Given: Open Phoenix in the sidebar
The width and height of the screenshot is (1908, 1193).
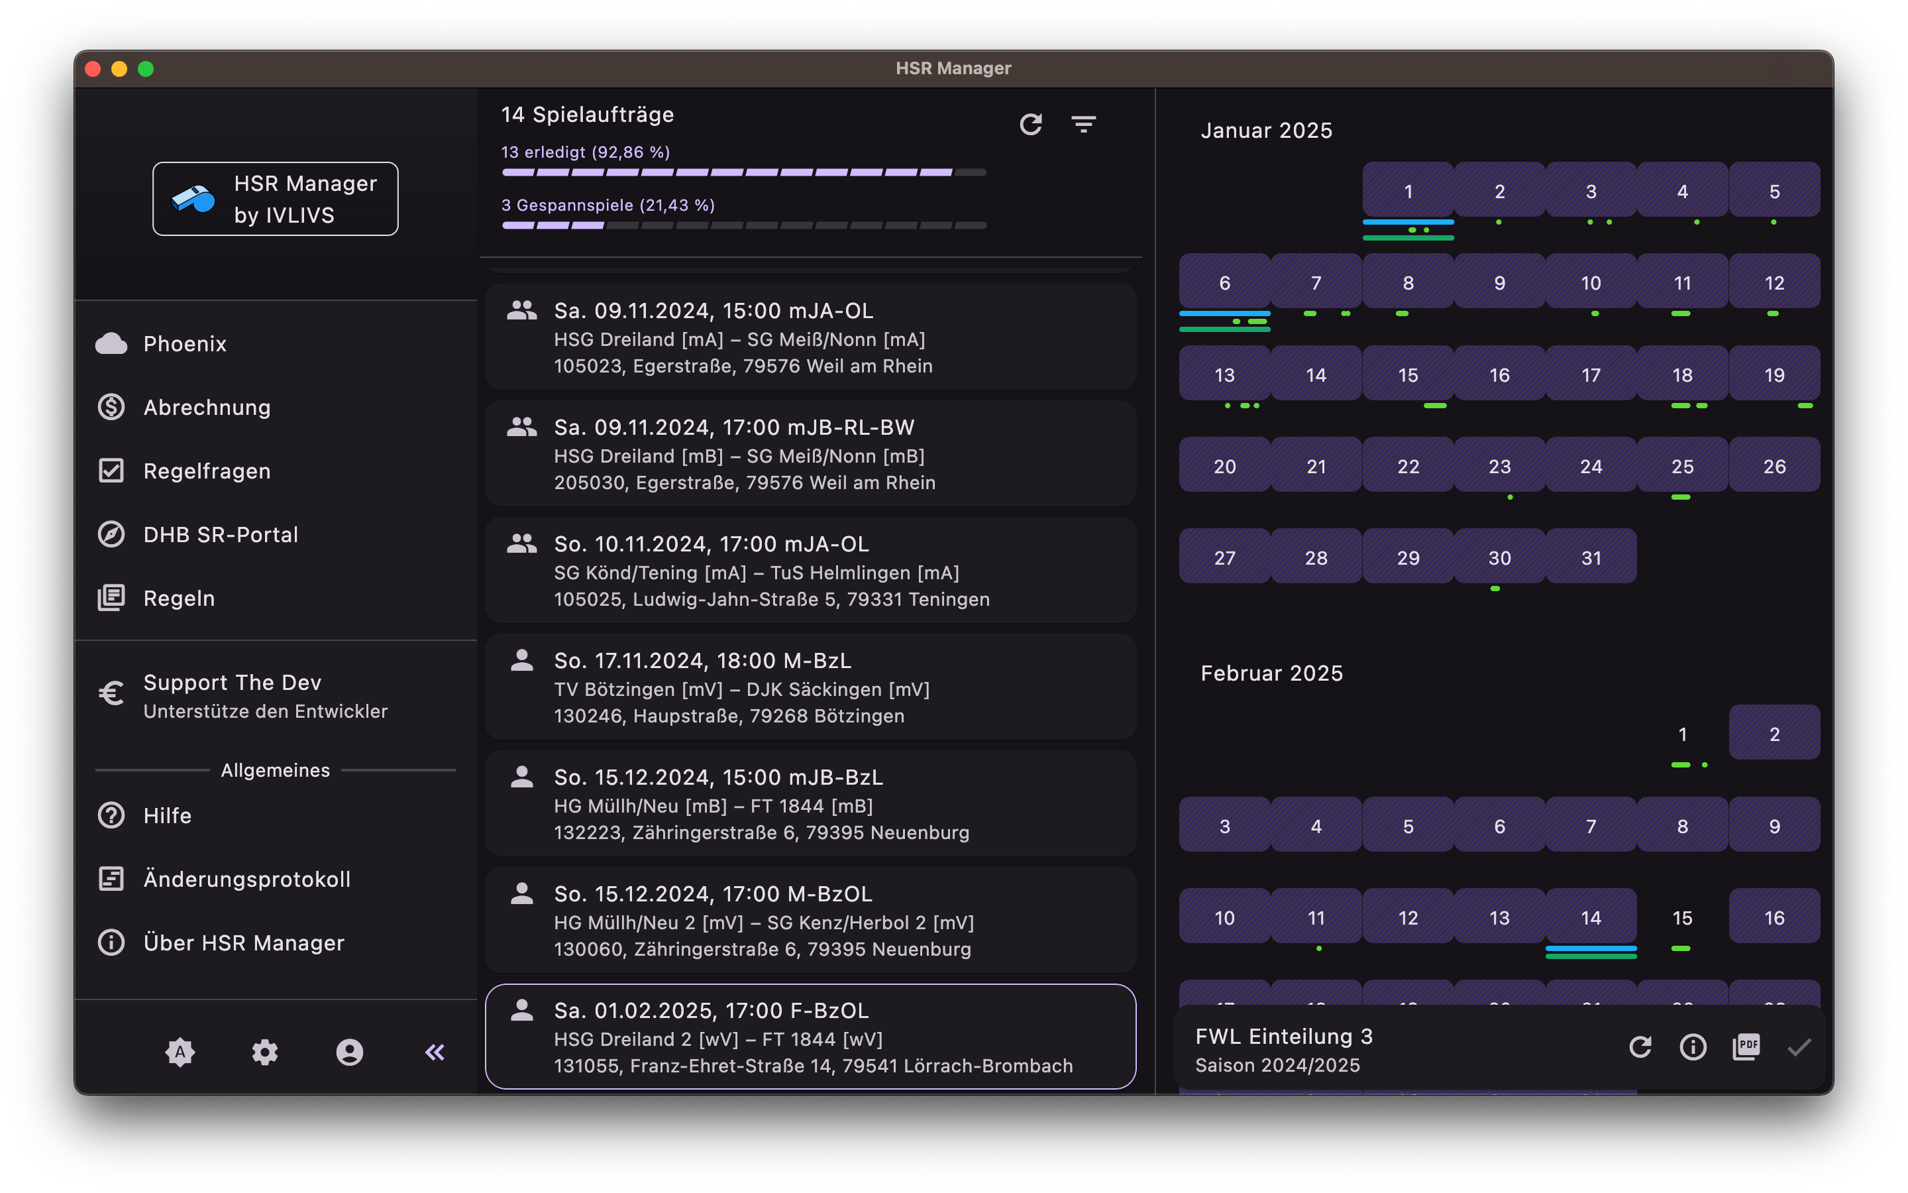Looking at the screenshot, I should (275, 343).
